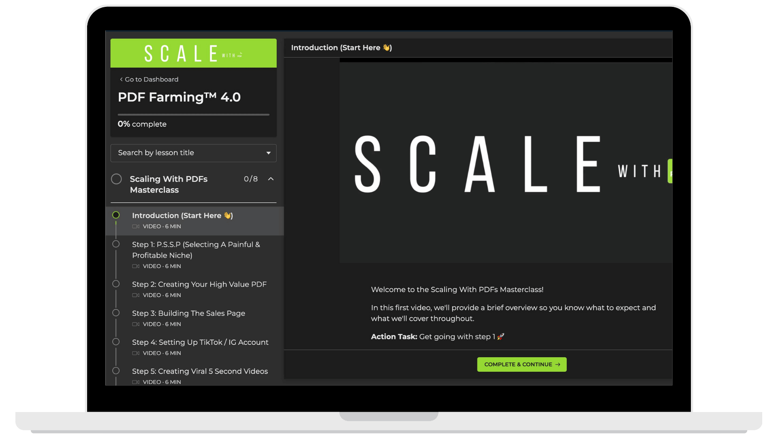This screenshot has height=438, width=778.
Task: Click video icon under Step 4 lesson
Action: click(x=136, y=353)
